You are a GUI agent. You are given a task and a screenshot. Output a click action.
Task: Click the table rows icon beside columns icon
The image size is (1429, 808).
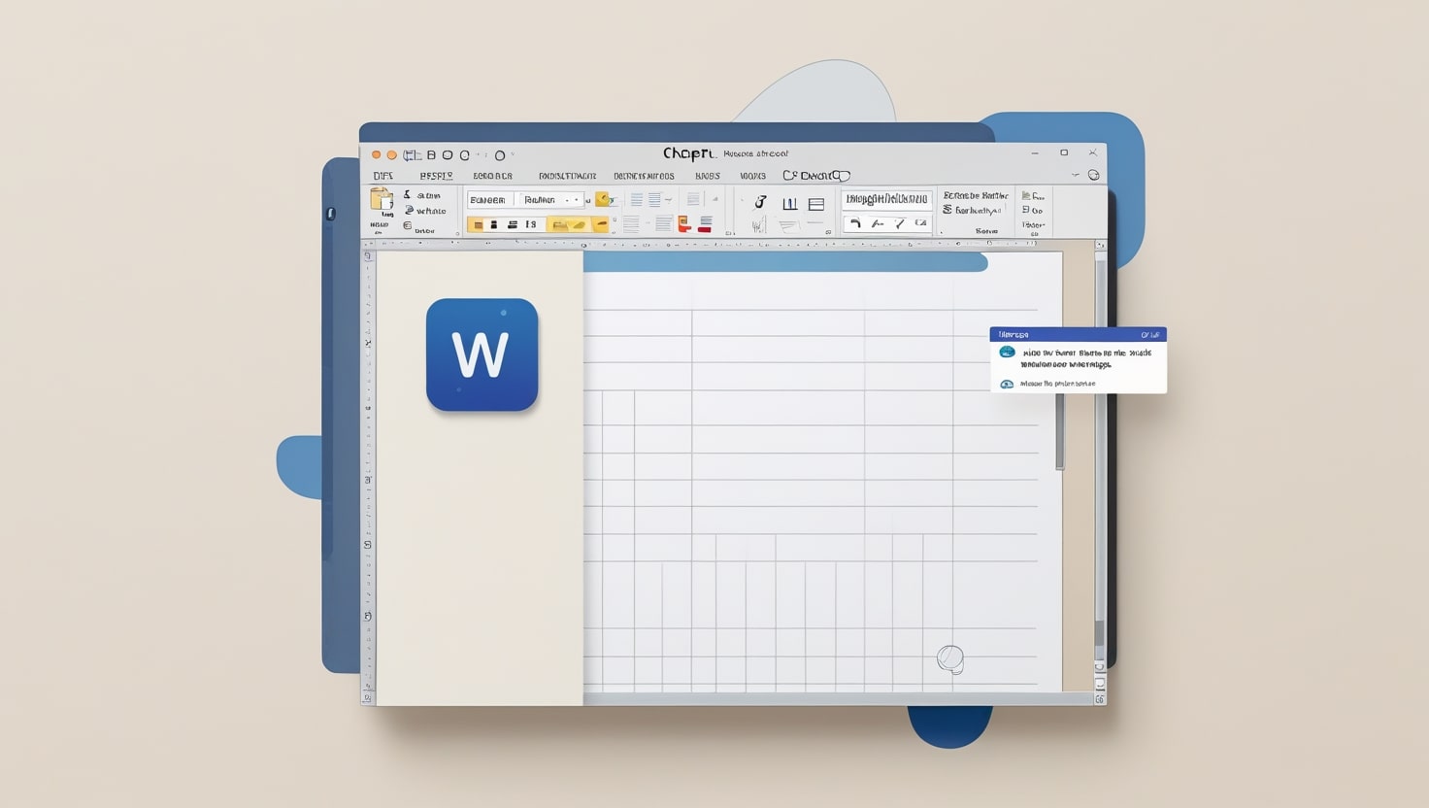tap(816, 204)
